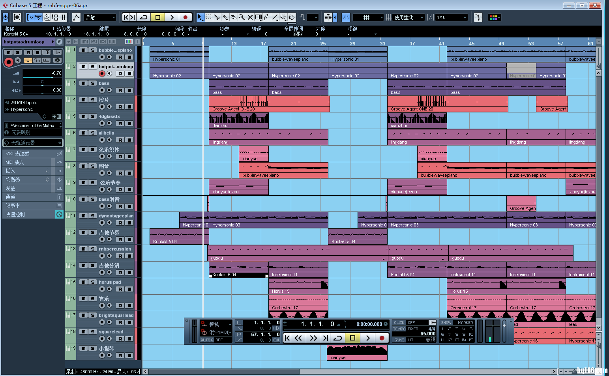This screenshot has width=609, height=376.
Task: Select the Split scissors tool
Action: tap(217, 17)
